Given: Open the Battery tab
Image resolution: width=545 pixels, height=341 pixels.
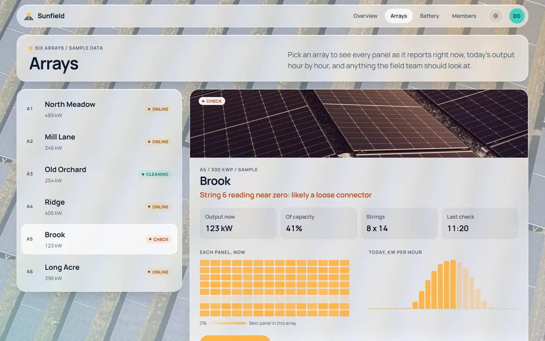Looking at the screenshot, I should pyautogui.click(x=429, y=16).
